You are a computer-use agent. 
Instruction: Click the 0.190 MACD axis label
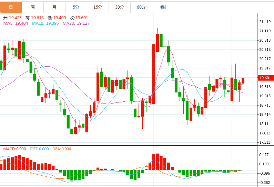(x=264, y=164)
